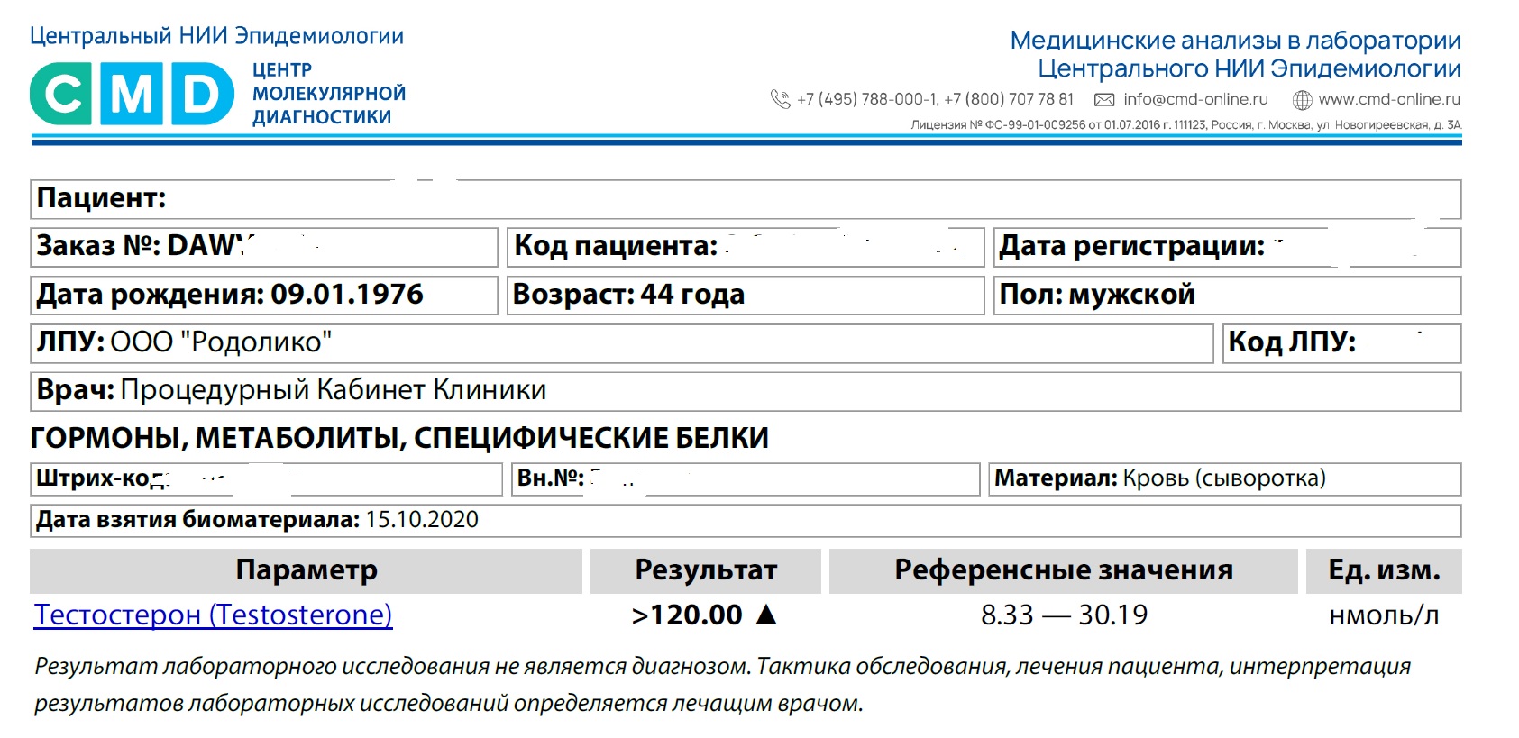Click the Пациент name field
Screen dimensions: 1519x738
(745, 198)
